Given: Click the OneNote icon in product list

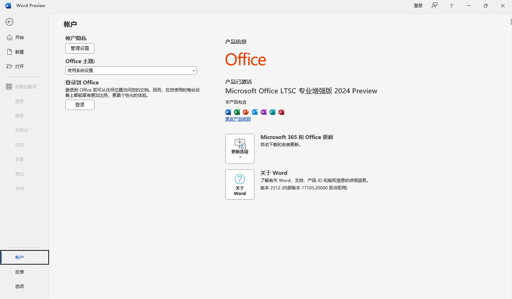Looking at the screenshot, I should (x=264, y=112).
